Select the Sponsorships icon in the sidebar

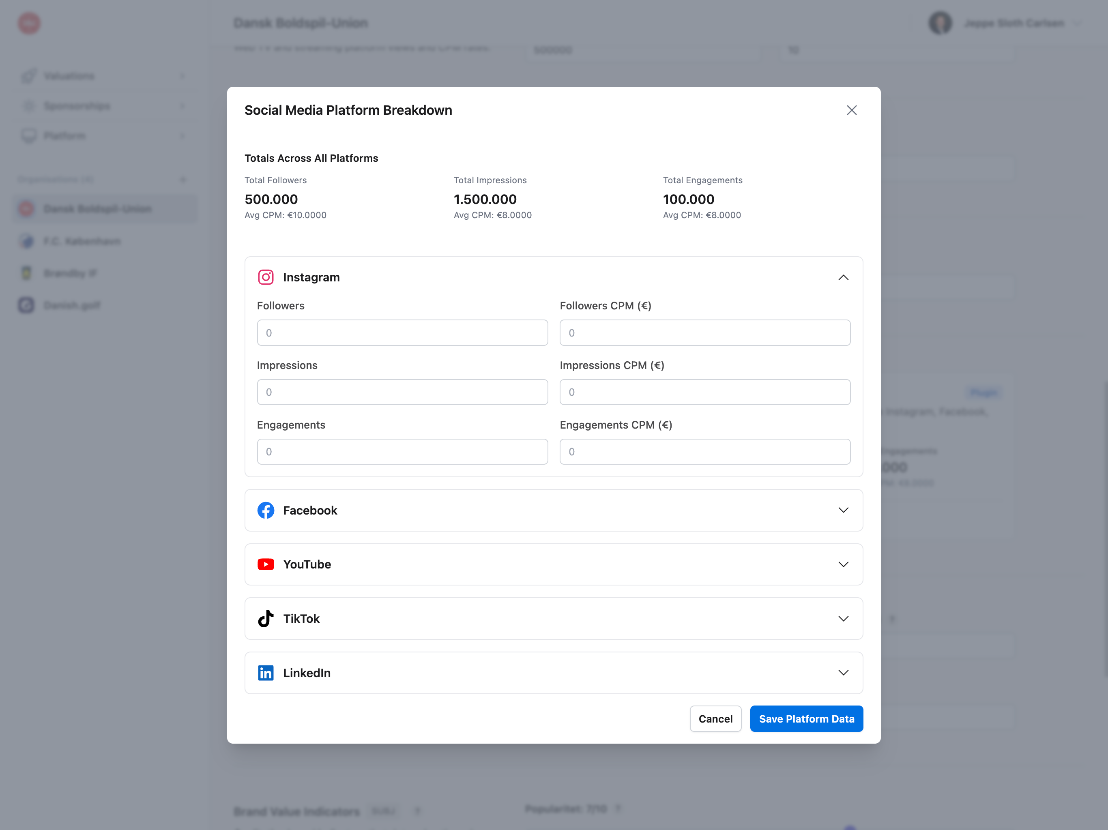tap(28, 105)
